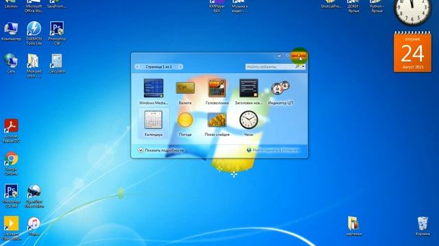This screenshot has width=439, height=246.
Task: Click the magnifier icon in gadget search
Action: (297, 67)
